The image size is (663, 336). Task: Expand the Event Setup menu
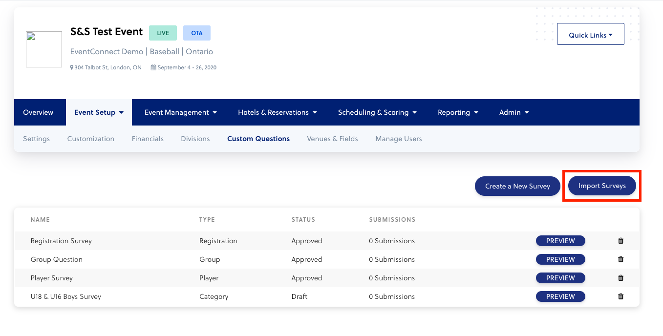pos(99,112)
